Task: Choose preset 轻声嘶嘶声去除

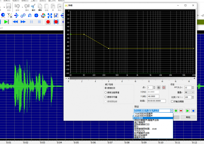Action: [154, 133]
